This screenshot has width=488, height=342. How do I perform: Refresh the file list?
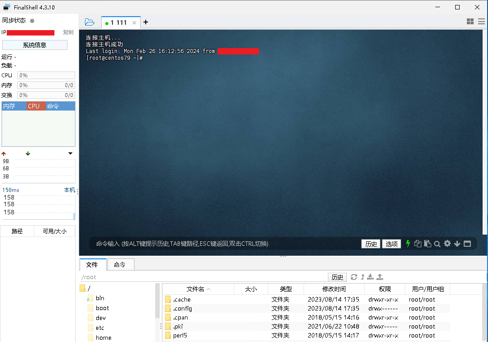click(354, 277)
